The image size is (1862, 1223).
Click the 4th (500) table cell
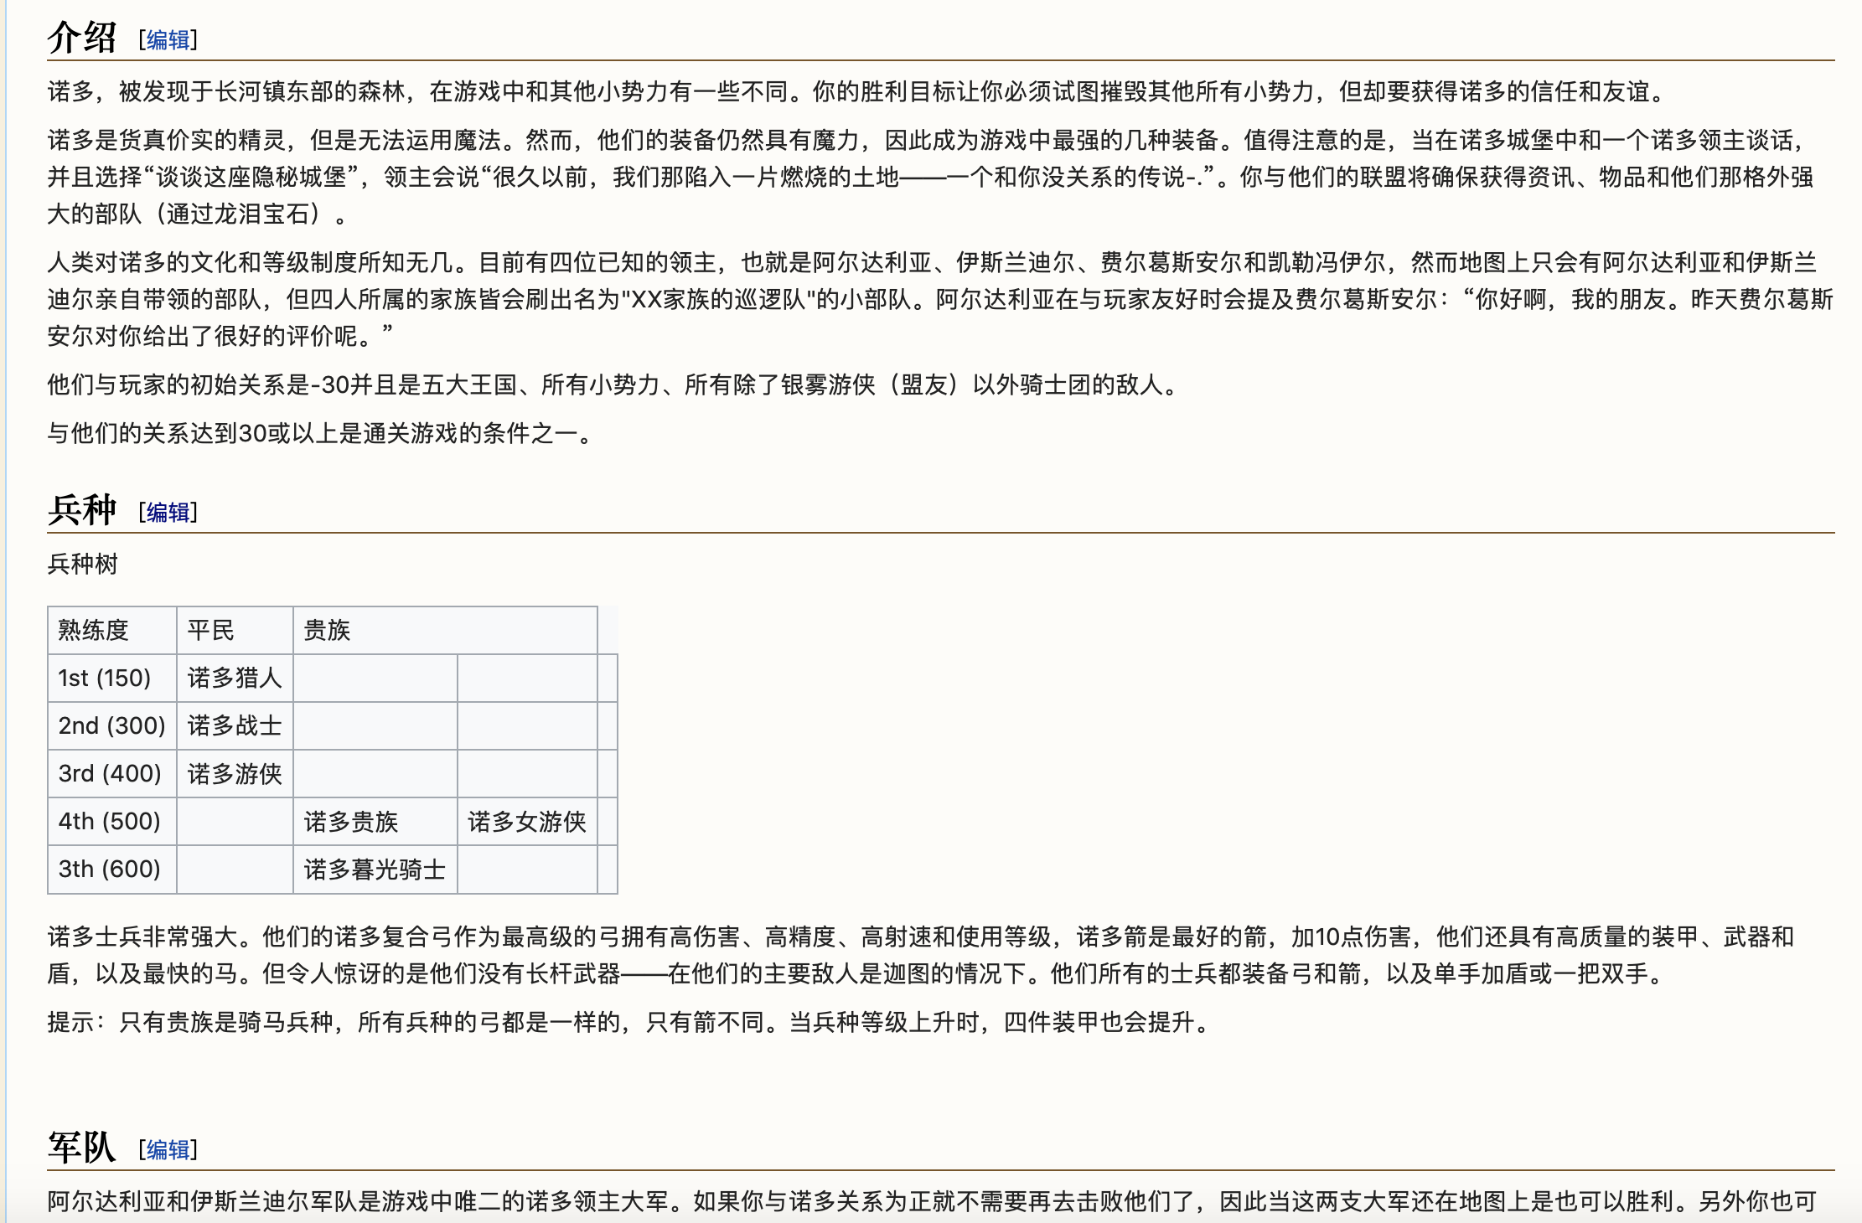point(112,821)
